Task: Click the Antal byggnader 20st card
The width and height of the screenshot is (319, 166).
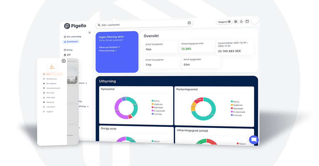Action: tap(201, 62)
